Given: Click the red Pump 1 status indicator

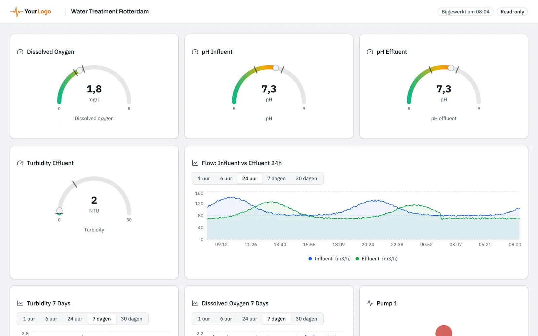Looking at the screenshot, I should coord(444,331).
